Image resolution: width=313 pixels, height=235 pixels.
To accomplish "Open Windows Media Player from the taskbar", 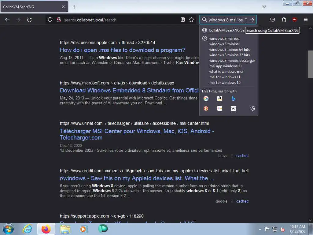I will 83,229.
